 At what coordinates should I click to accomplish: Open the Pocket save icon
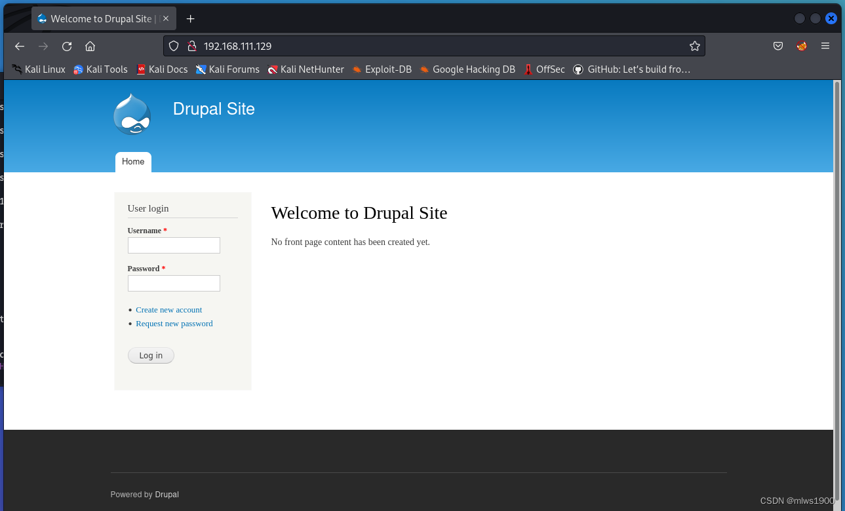(778, 46)
